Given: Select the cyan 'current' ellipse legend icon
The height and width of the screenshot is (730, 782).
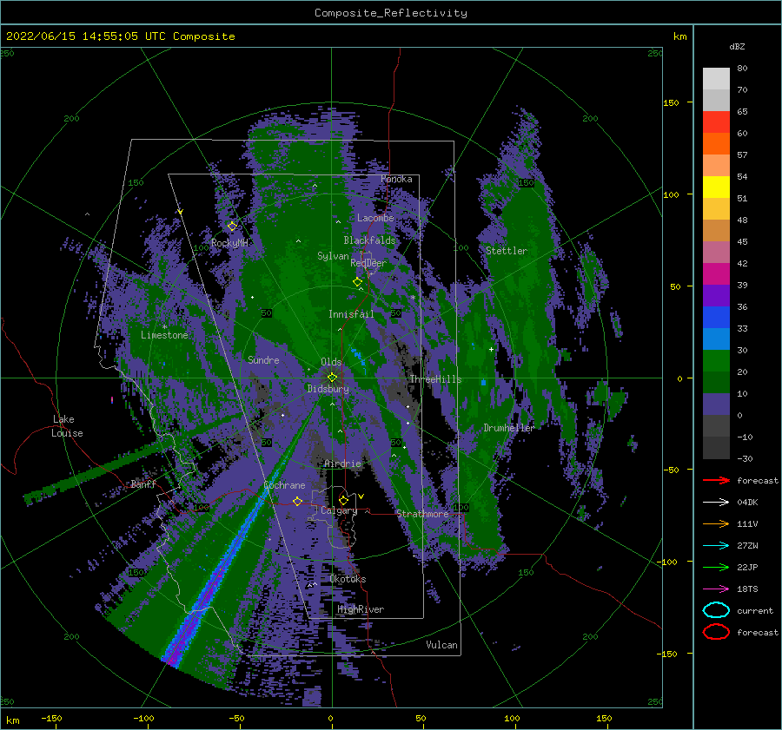Looking at the screenshot, I should tap(716, 610).
